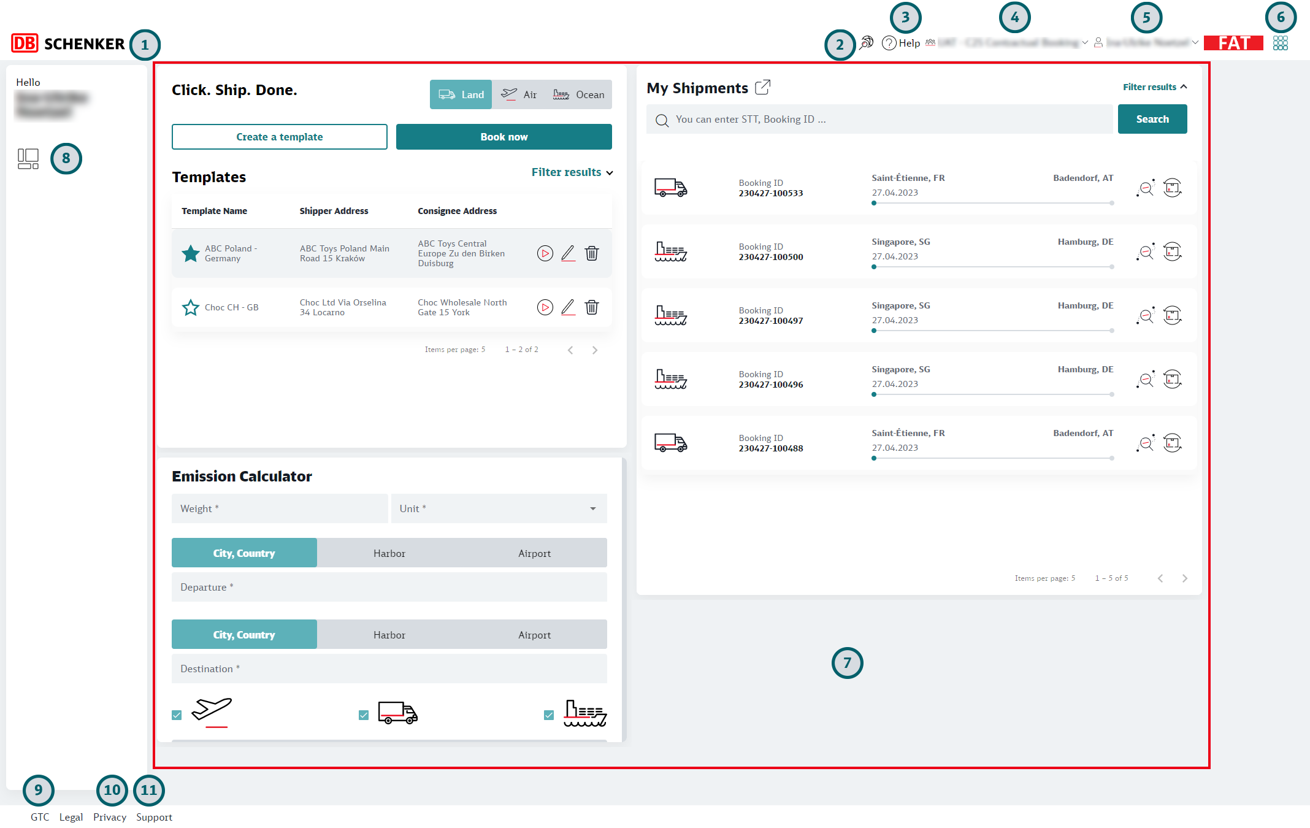
Task: Start booking from Choc CH - GB template
Action: [x=545, y=307]
